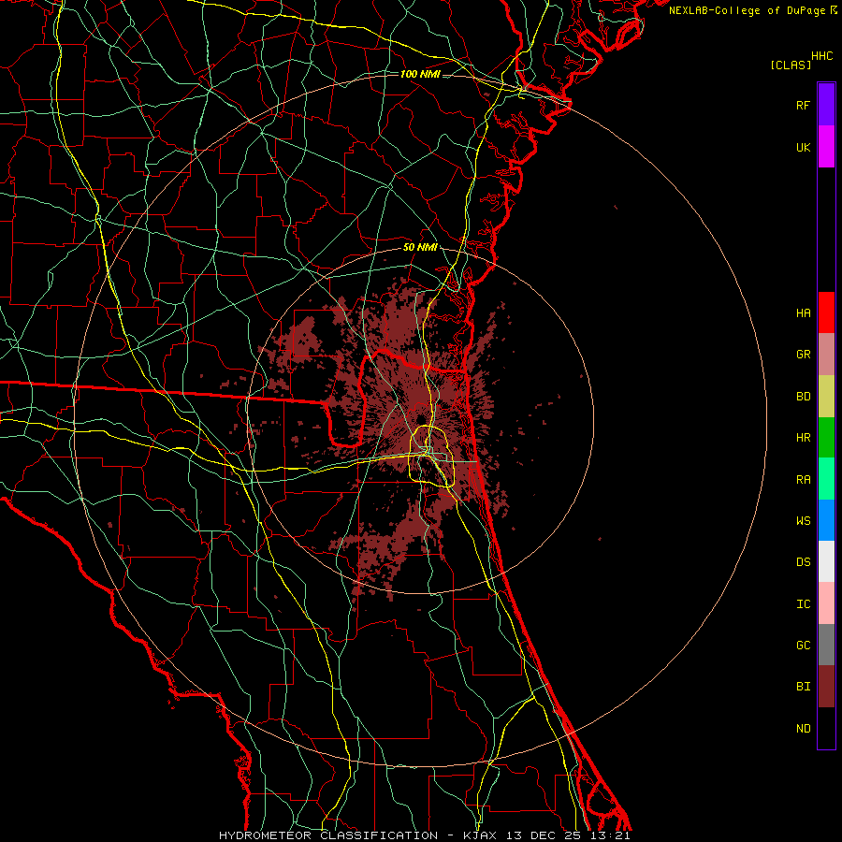Screen dimensions: 842x842
Task: Click the DS white legend swatch
Action: [x=826, y=561]
